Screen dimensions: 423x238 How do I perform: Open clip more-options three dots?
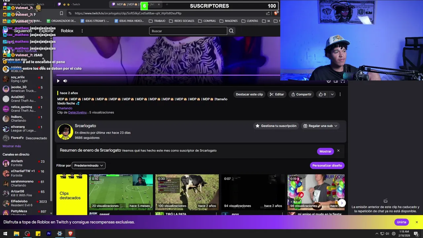pyautogui.click(x=340, y=94)
